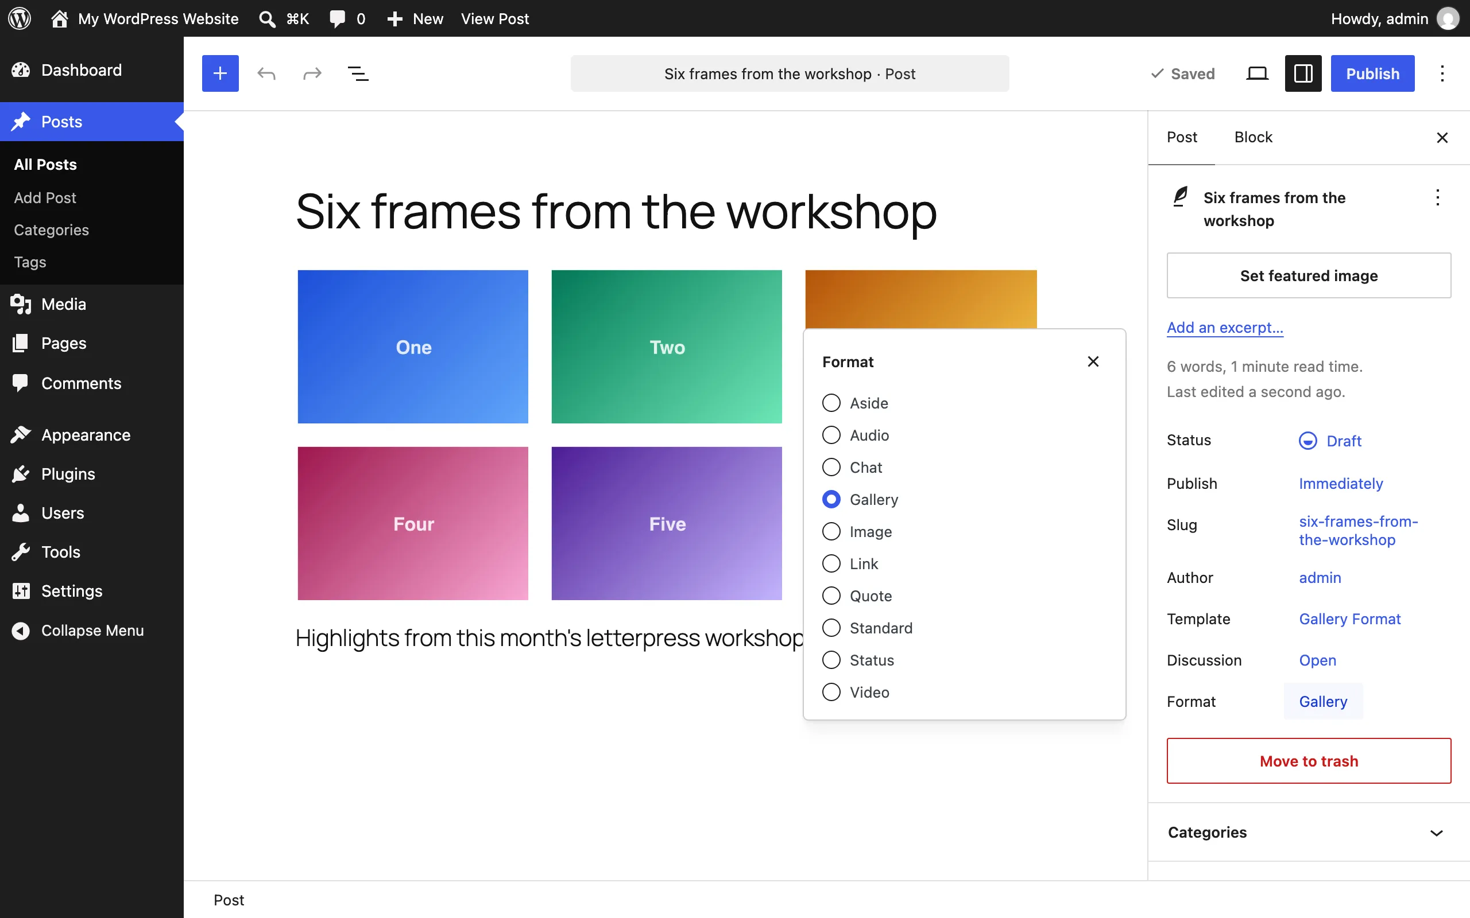Open All Posts submenu item
1470x918 pixels.
click(x=45, y=165)
